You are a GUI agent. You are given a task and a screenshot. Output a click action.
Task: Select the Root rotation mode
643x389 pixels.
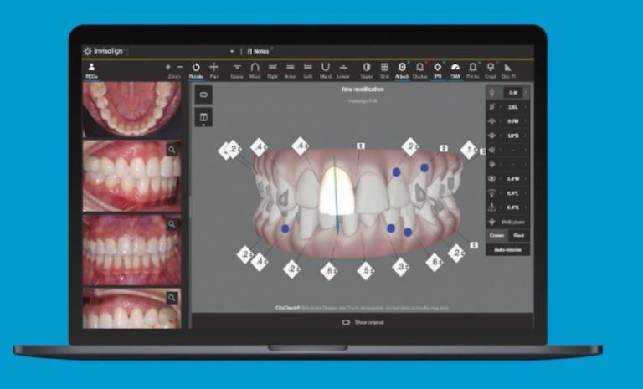[x=518, y=235]
